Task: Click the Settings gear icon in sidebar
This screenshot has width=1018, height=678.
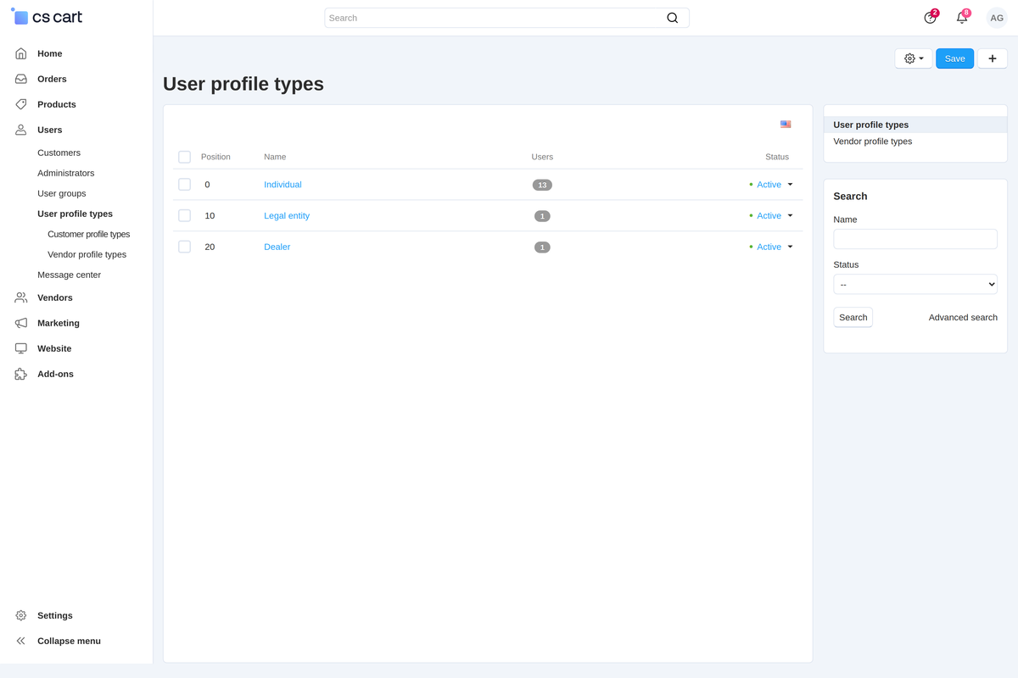Action: click(x=21, y=615)
